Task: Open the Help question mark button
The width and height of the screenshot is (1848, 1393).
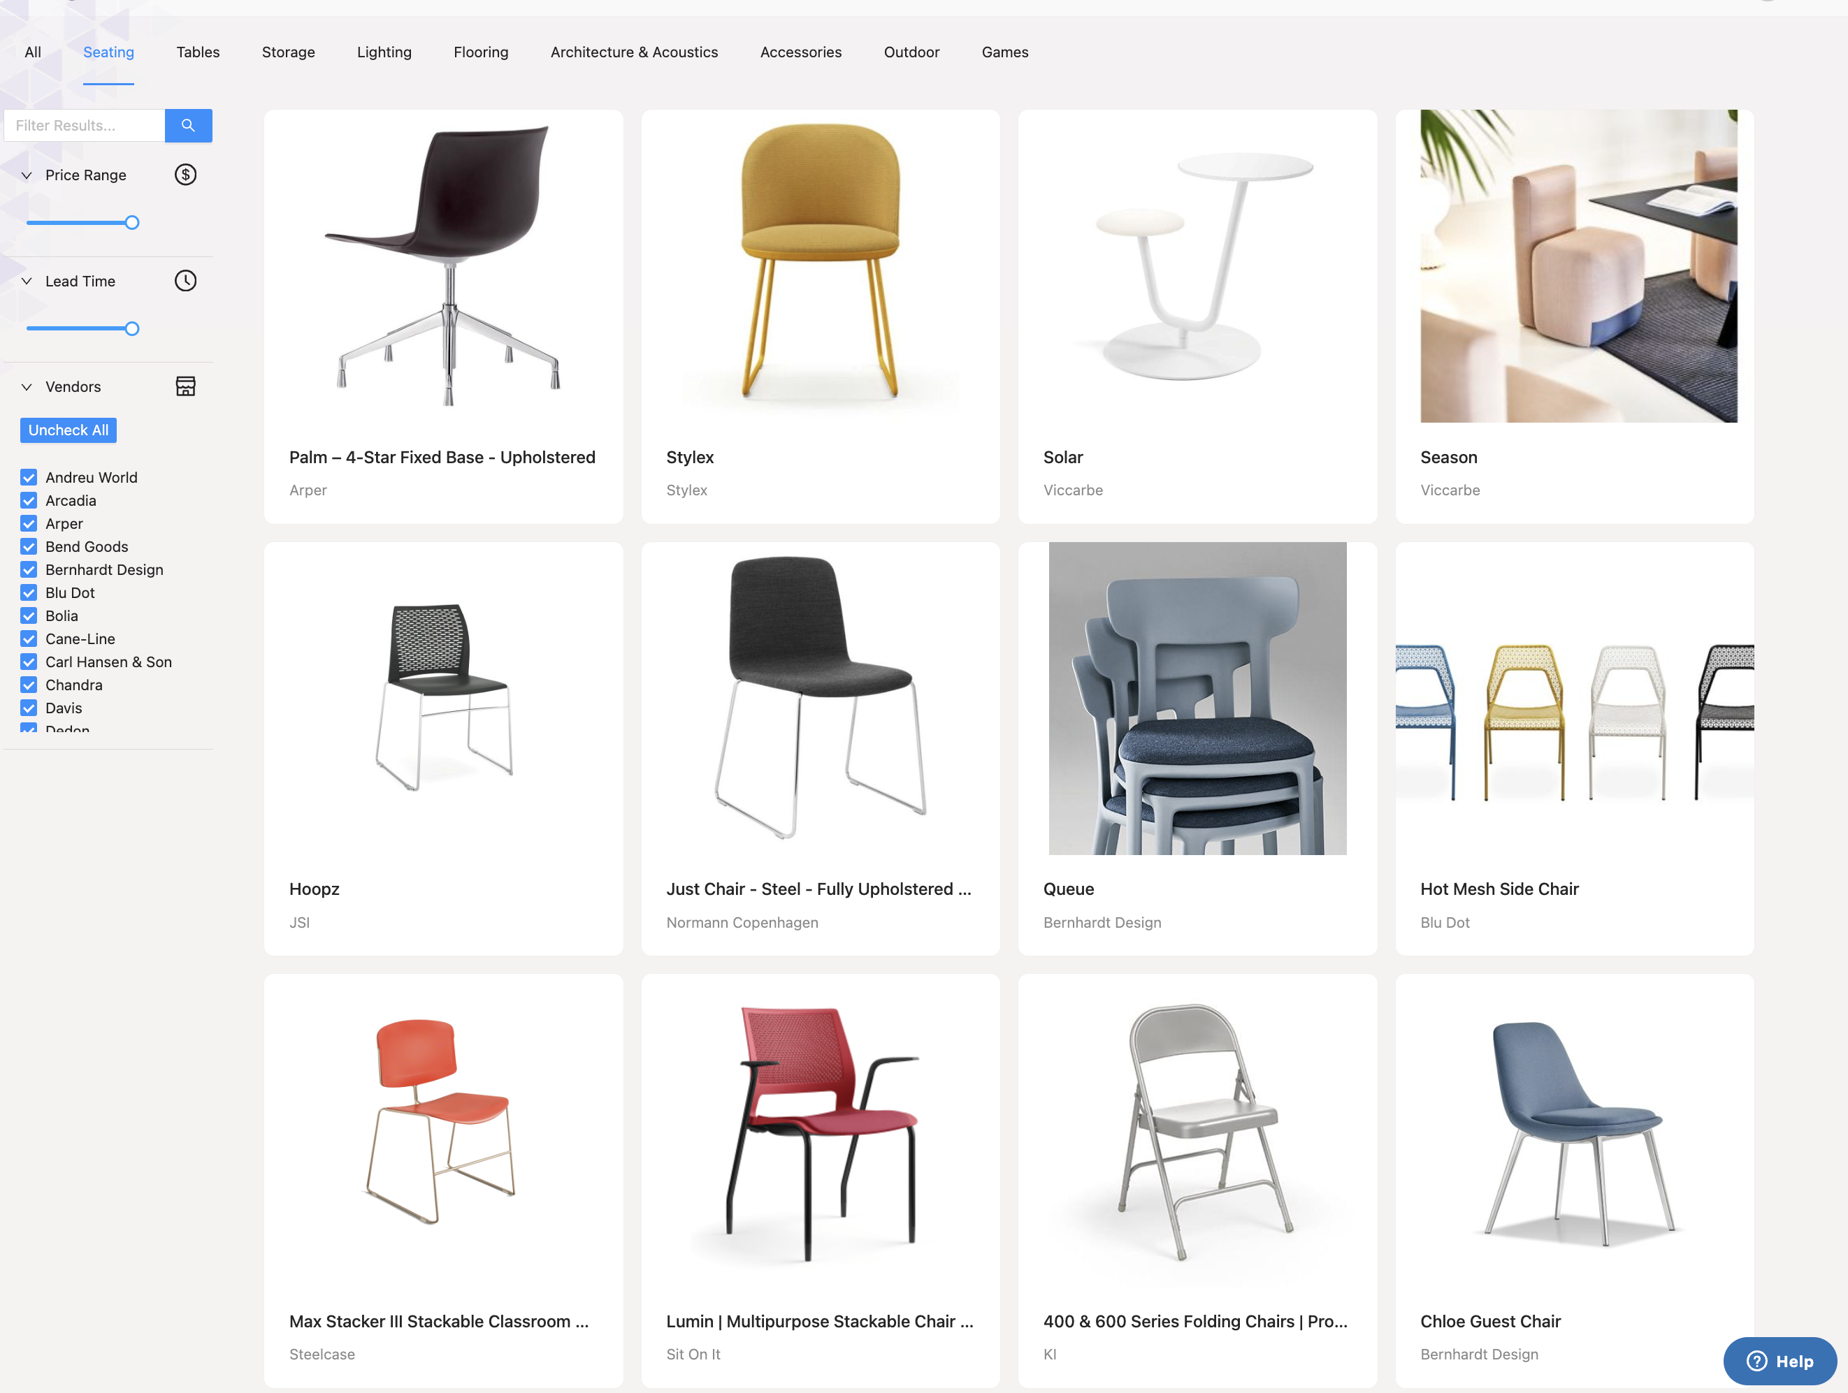Action: [x=1780, y=1360]
